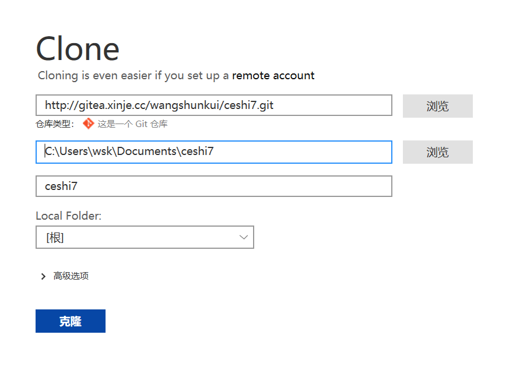Click the 仓库类型 label
523x377 pixels.
click(55, 124)
